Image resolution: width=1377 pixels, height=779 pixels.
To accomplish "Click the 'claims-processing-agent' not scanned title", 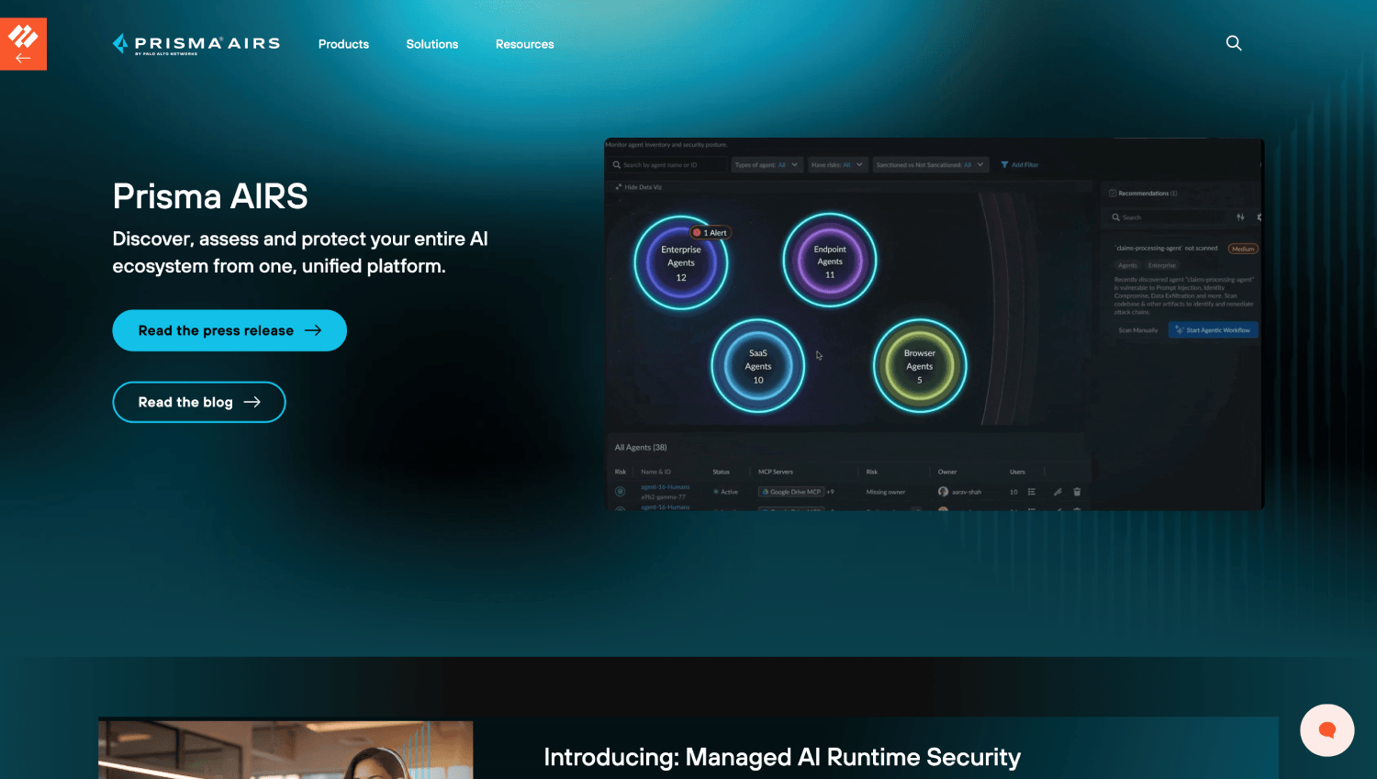I will coord(1167,248).
